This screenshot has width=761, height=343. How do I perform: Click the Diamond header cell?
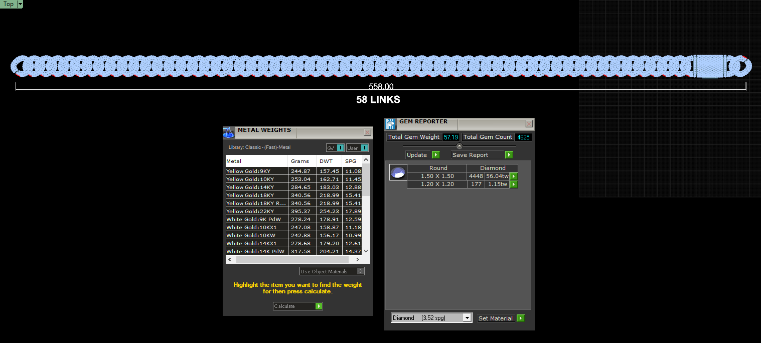coord(493,168)
